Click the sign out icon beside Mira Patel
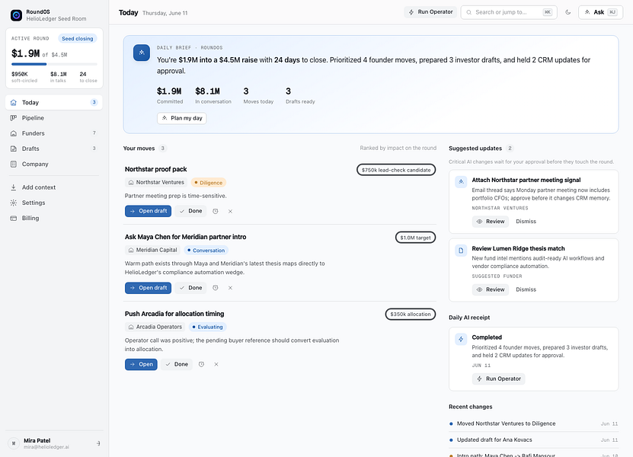 coord(98,443)
